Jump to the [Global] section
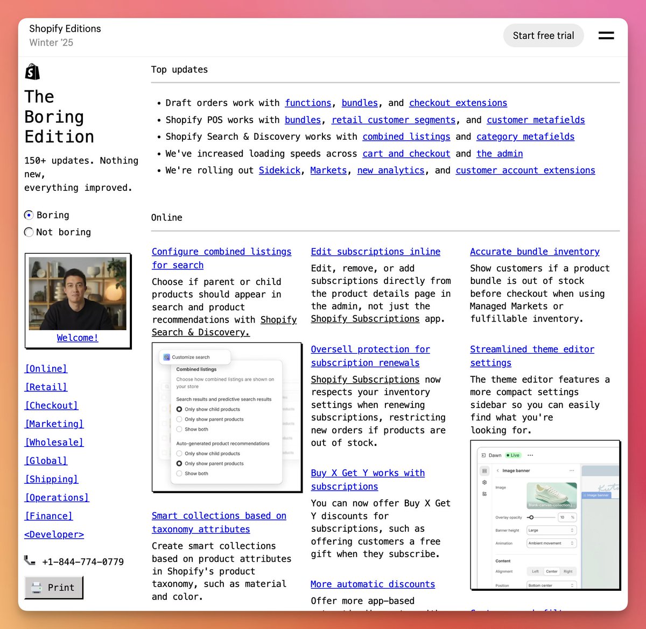Screen dimensions: 646x629 coord(46,461)
